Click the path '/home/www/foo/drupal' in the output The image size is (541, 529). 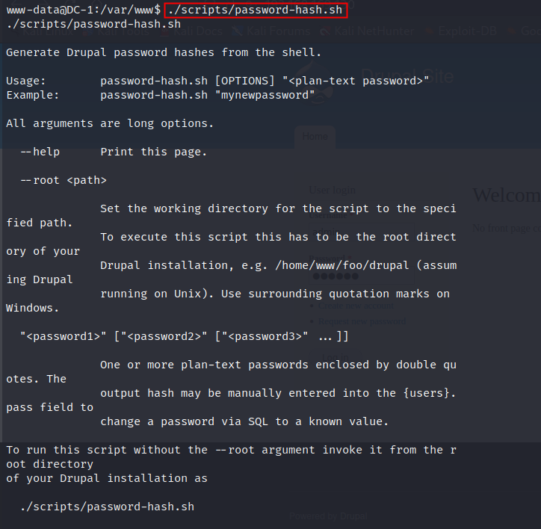[342, 265]
